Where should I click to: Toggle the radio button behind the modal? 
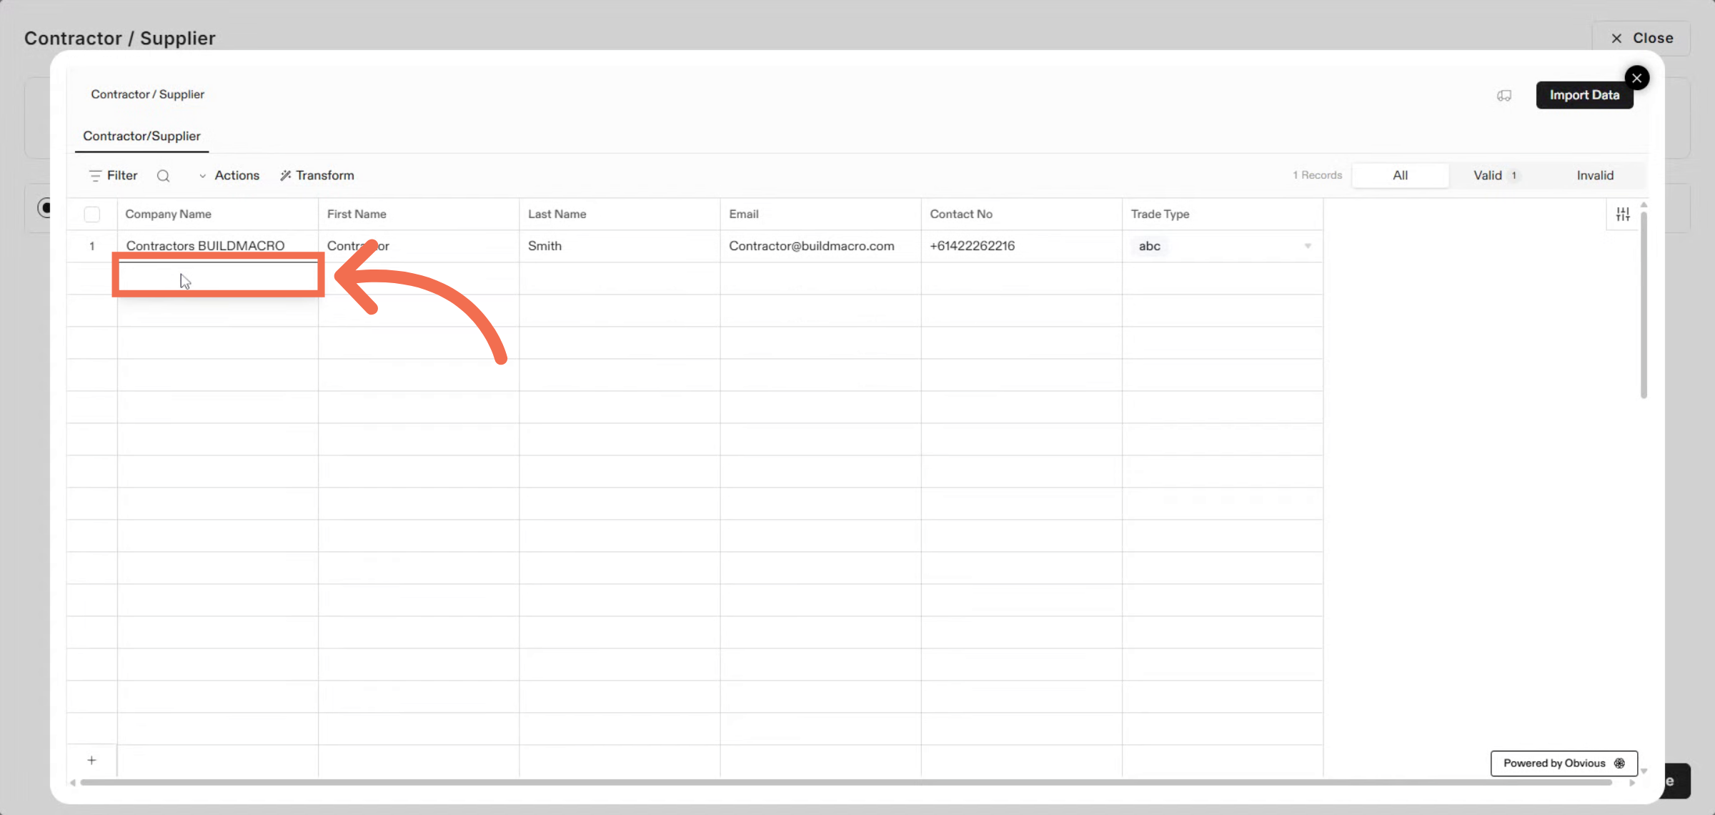point(44,208)
